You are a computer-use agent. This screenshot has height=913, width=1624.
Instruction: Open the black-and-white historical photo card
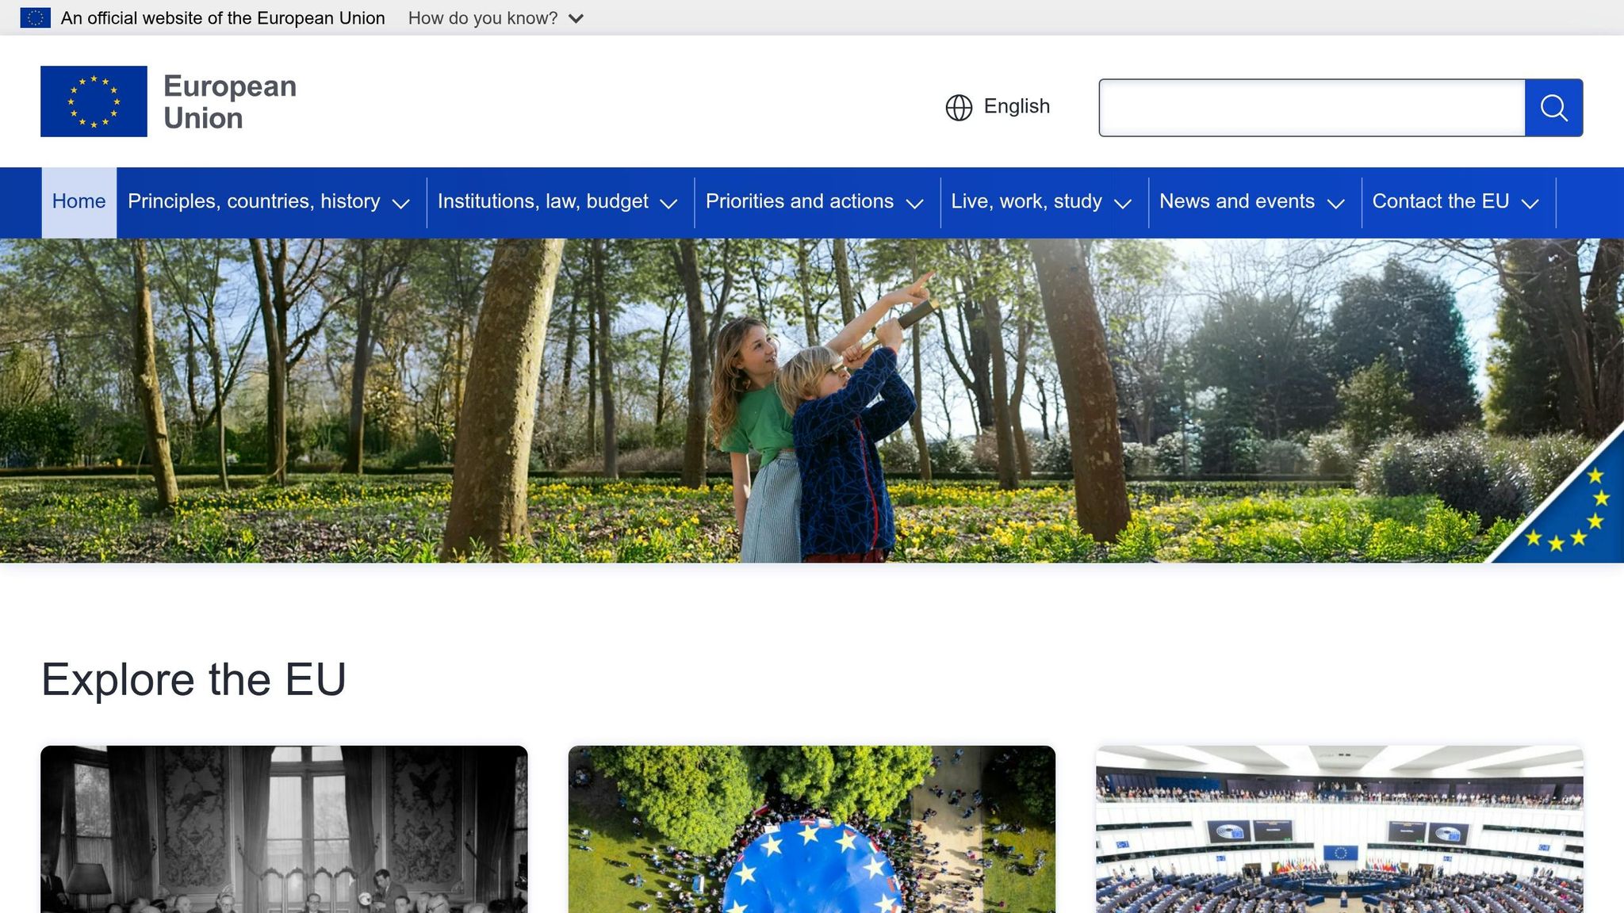tap(284, 829)
